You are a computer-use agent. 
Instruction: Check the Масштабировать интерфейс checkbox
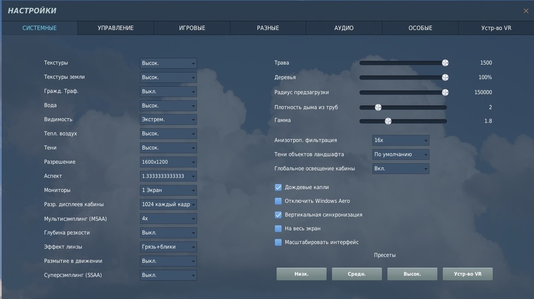coord(278,242)
